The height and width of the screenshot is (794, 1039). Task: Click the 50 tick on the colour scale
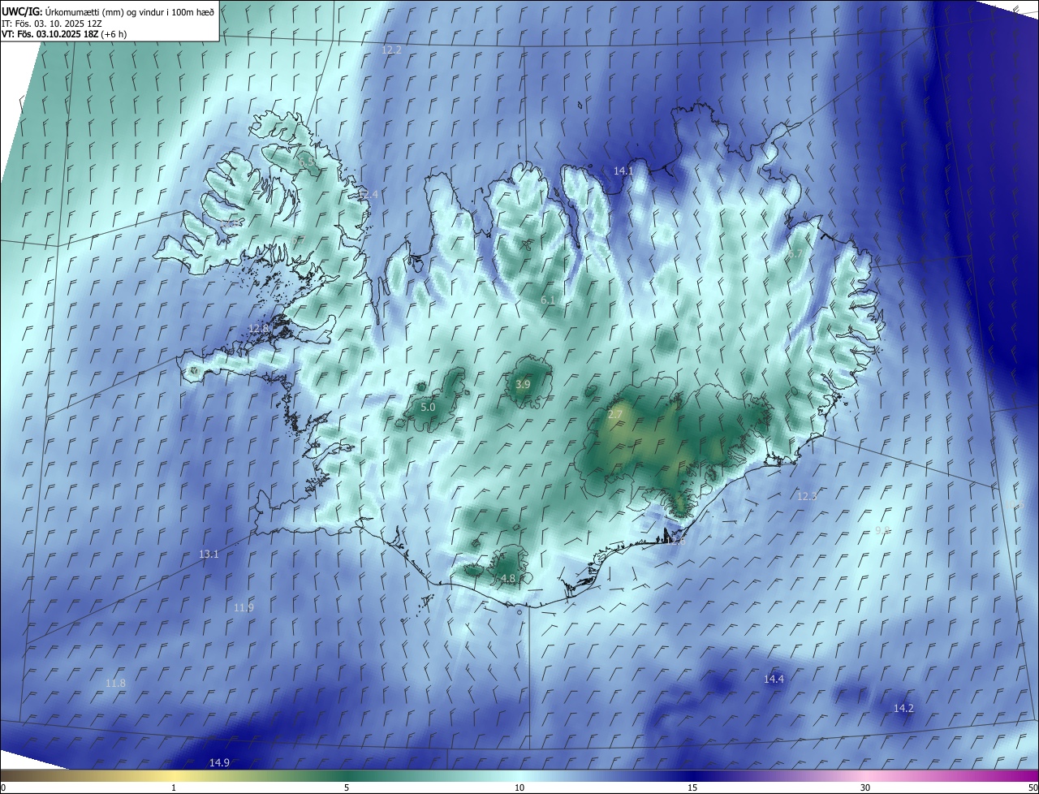coord(1033,788)
